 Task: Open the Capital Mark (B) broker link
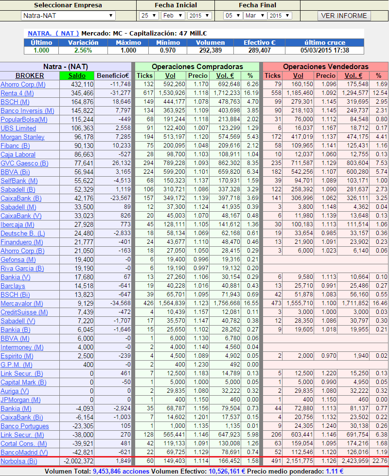coord(23,383)
